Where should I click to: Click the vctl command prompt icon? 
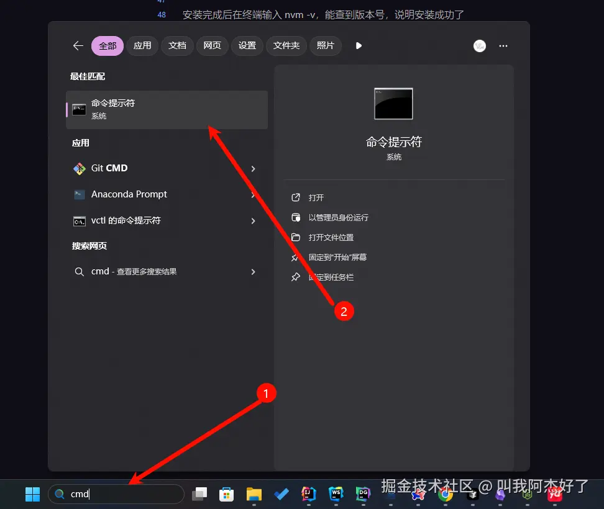pos(80,221)
